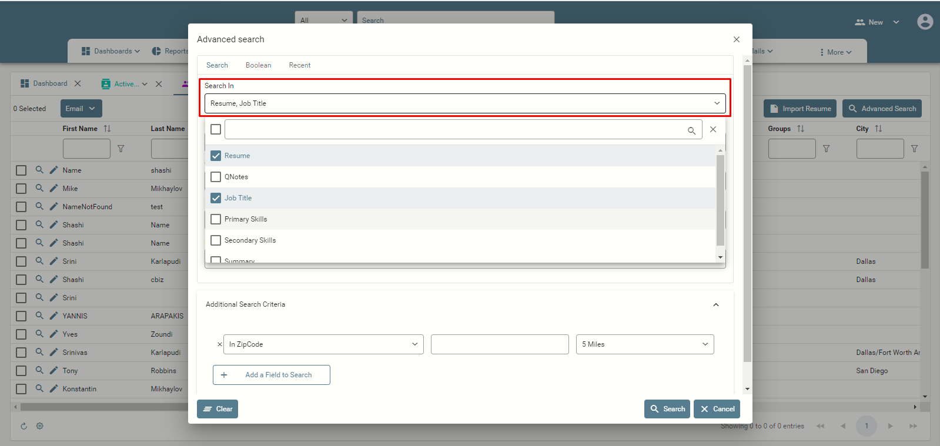Image resolution: width=940 pixels, height=446 pixels.
Task: Click Add a Field to Search
Action: [272, 375]
